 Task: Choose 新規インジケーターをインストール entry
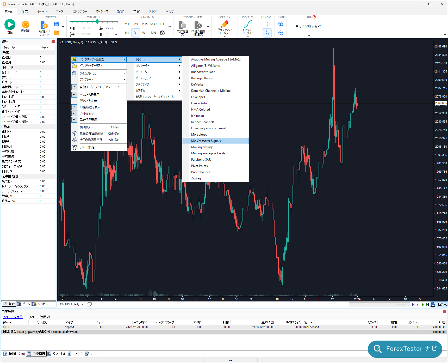(x=154, y=97)
